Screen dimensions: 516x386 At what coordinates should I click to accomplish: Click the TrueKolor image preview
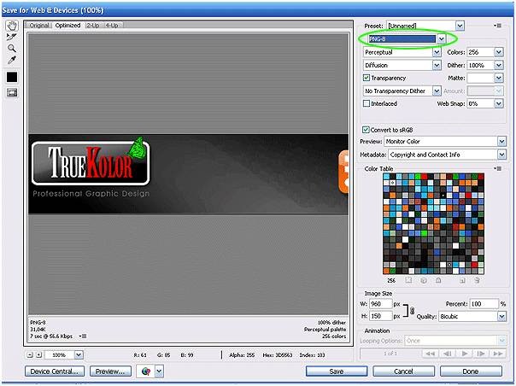click(188, 174)
